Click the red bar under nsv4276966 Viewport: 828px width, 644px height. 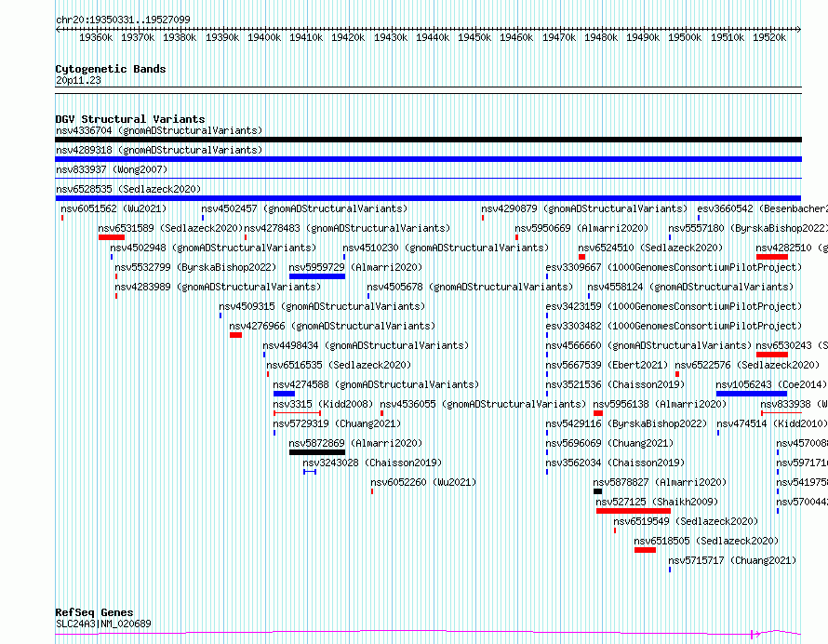(235, 335)
